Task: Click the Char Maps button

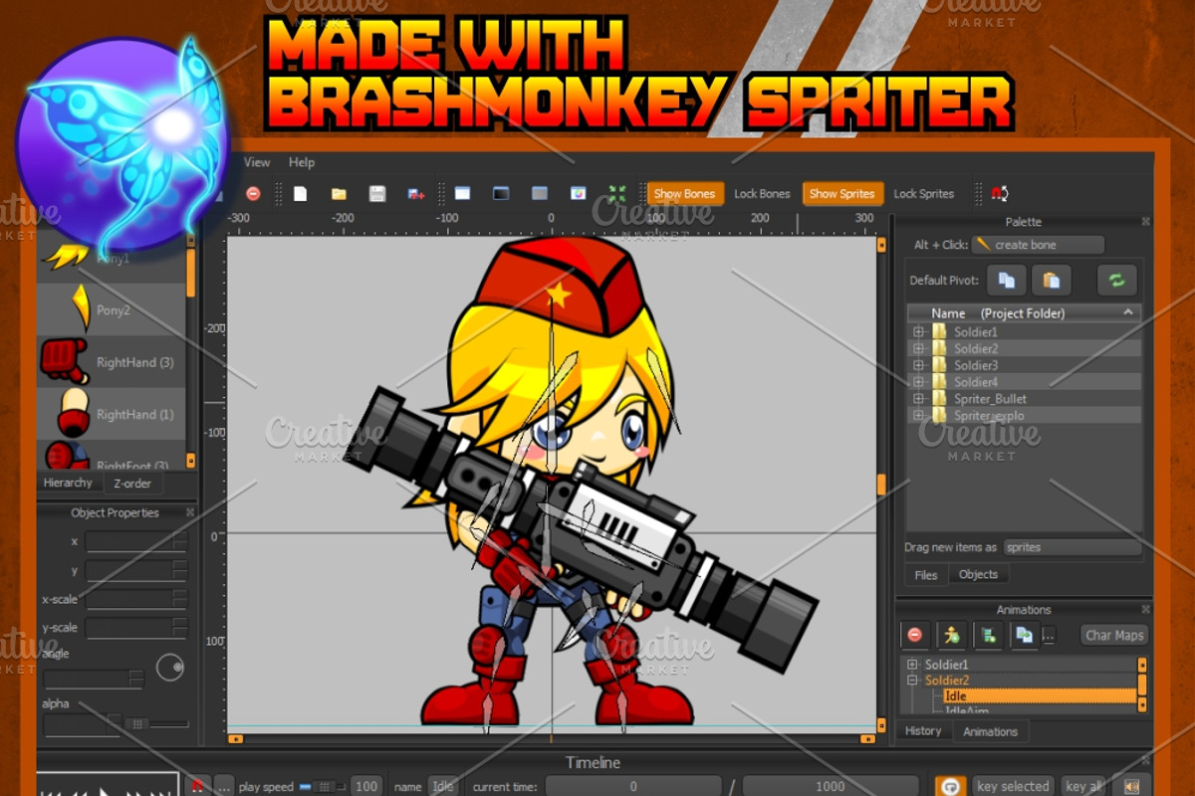Action: pyautogui.click(x=1114, y=635)
